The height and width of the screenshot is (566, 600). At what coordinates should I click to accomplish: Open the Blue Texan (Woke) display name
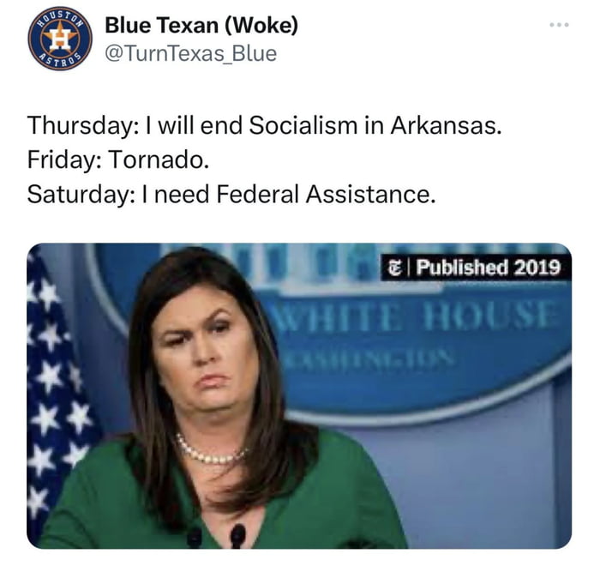pos(201,25)
